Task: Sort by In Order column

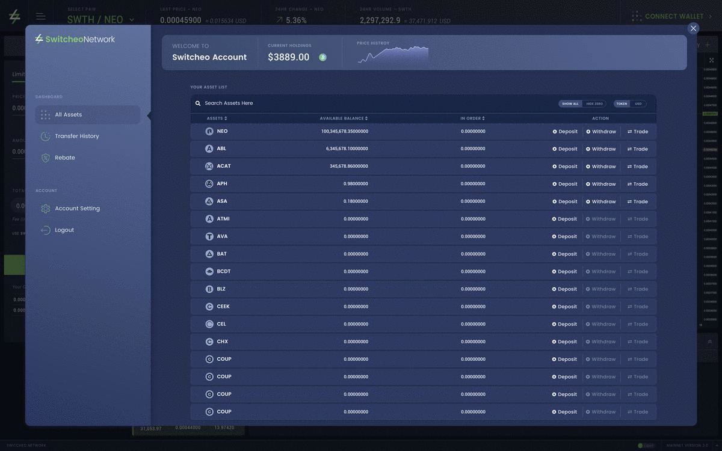Action: point(473,118)
